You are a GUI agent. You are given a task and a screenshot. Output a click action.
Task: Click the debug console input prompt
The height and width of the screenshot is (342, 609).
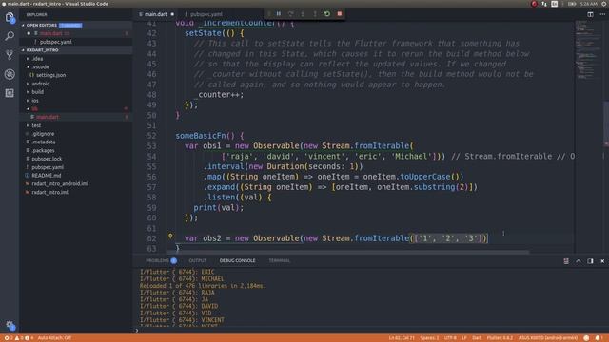pyautogui.click(x=371, y=331)
